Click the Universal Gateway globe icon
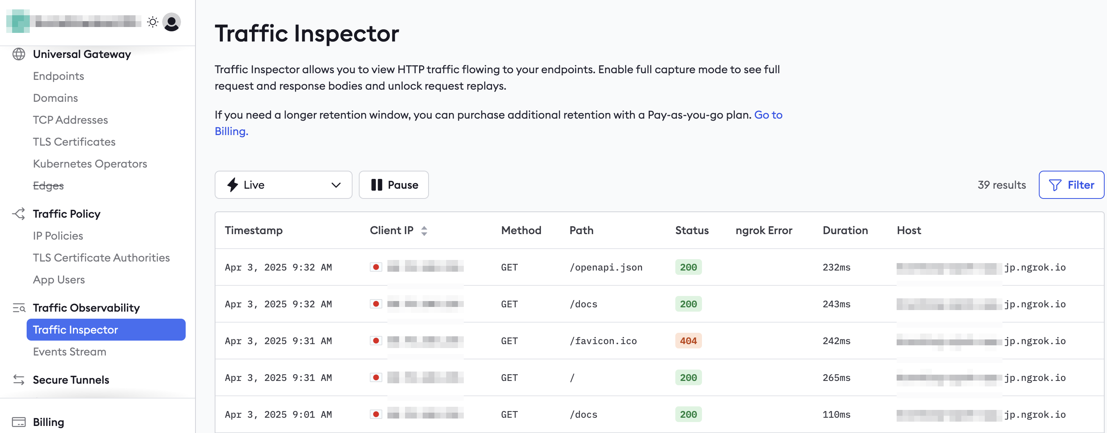This screenshot has height=433, width=1107. click(x=18, y=54)
